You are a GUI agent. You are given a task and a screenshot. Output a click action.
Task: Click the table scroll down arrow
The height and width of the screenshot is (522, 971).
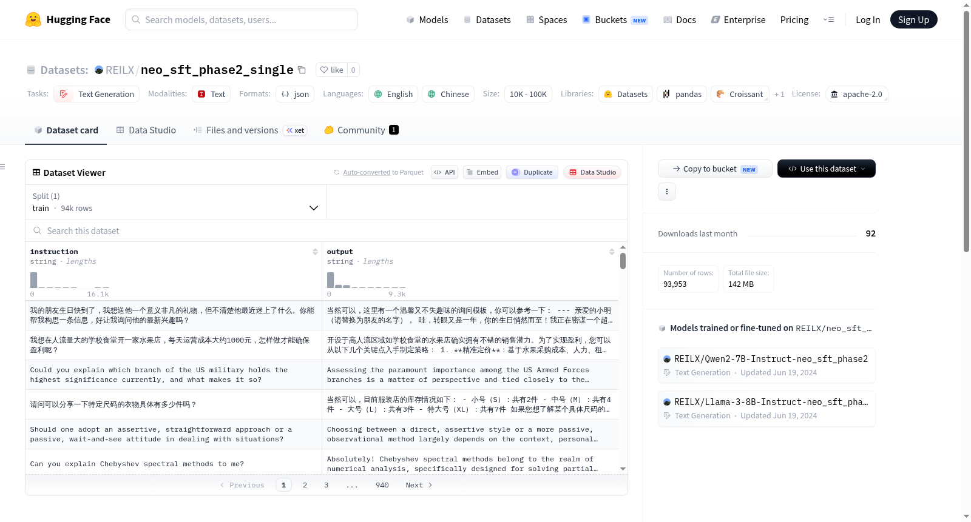[x=623, y=469]
